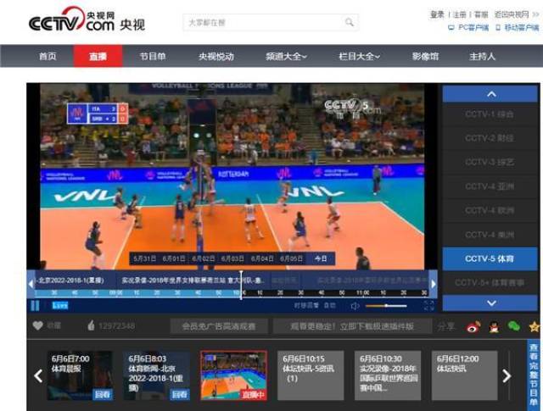
Task: Select the 直播 navigation tab
Action: [98, 56]
